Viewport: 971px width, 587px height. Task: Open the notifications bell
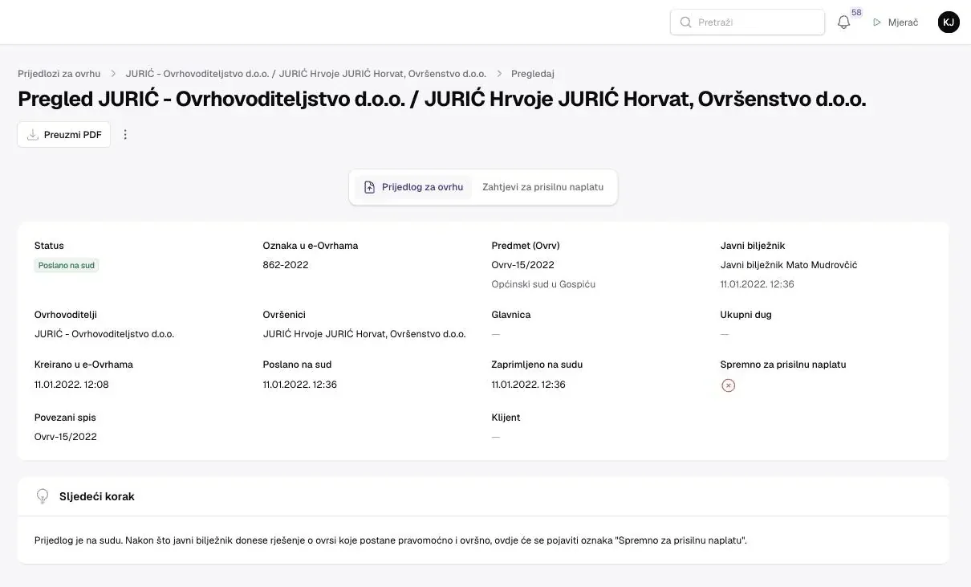pos(843,22)
